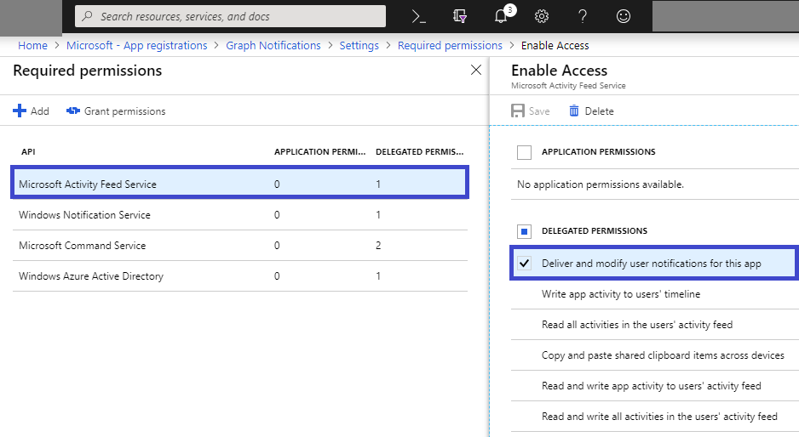799x437 pixels.
Task: Select the Microsoft Command Service row
Action: click(x=83, y=246)
